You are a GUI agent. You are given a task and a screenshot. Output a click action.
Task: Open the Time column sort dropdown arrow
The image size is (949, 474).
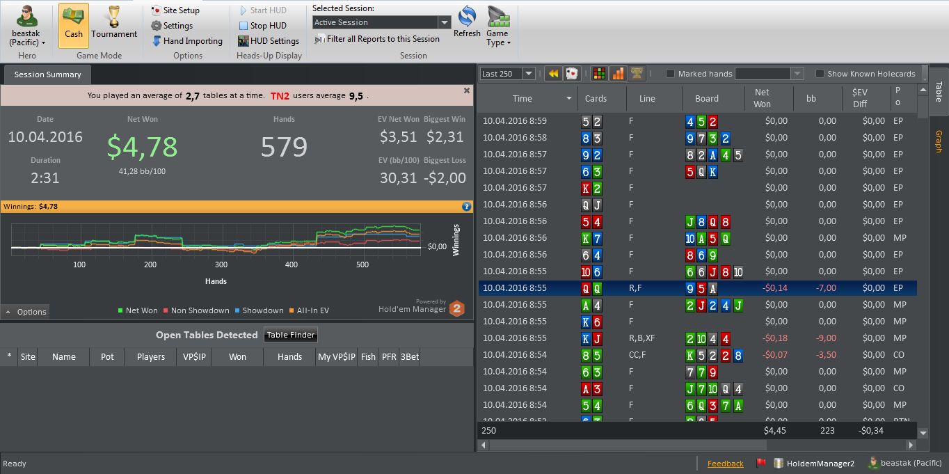pos(569,99)
